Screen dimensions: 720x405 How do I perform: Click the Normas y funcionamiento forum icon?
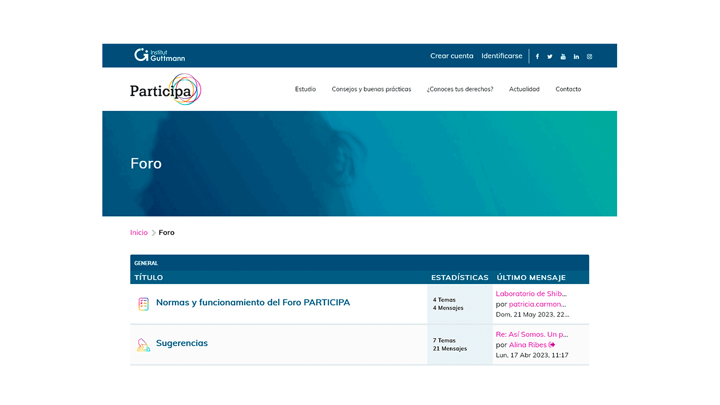[x=143, y=304]
